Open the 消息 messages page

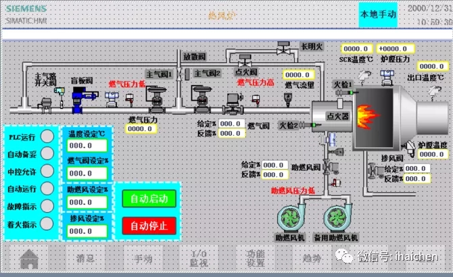pyautogui.click(x=85, y=258)
